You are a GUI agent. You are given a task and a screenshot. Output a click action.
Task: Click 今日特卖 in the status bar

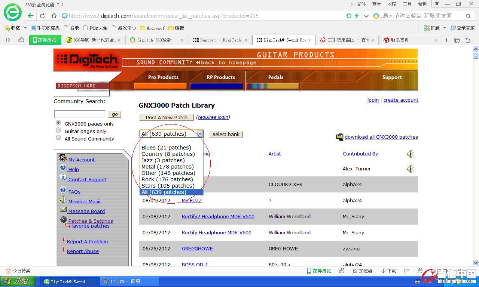point(18,271)
